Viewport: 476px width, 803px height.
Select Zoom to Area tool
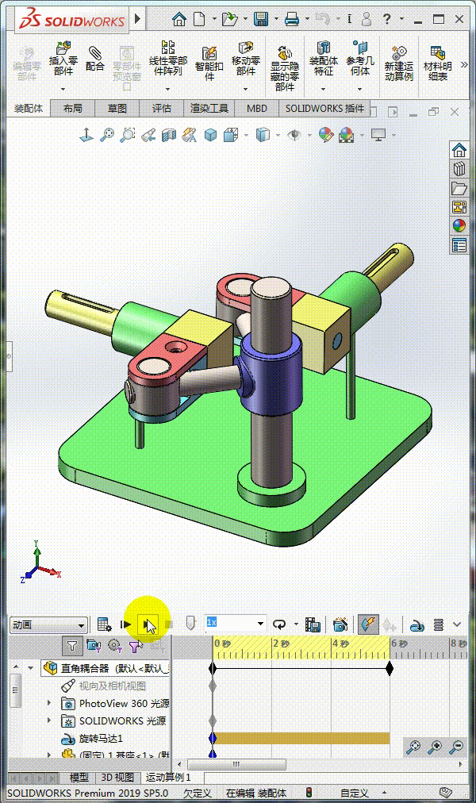128,135
